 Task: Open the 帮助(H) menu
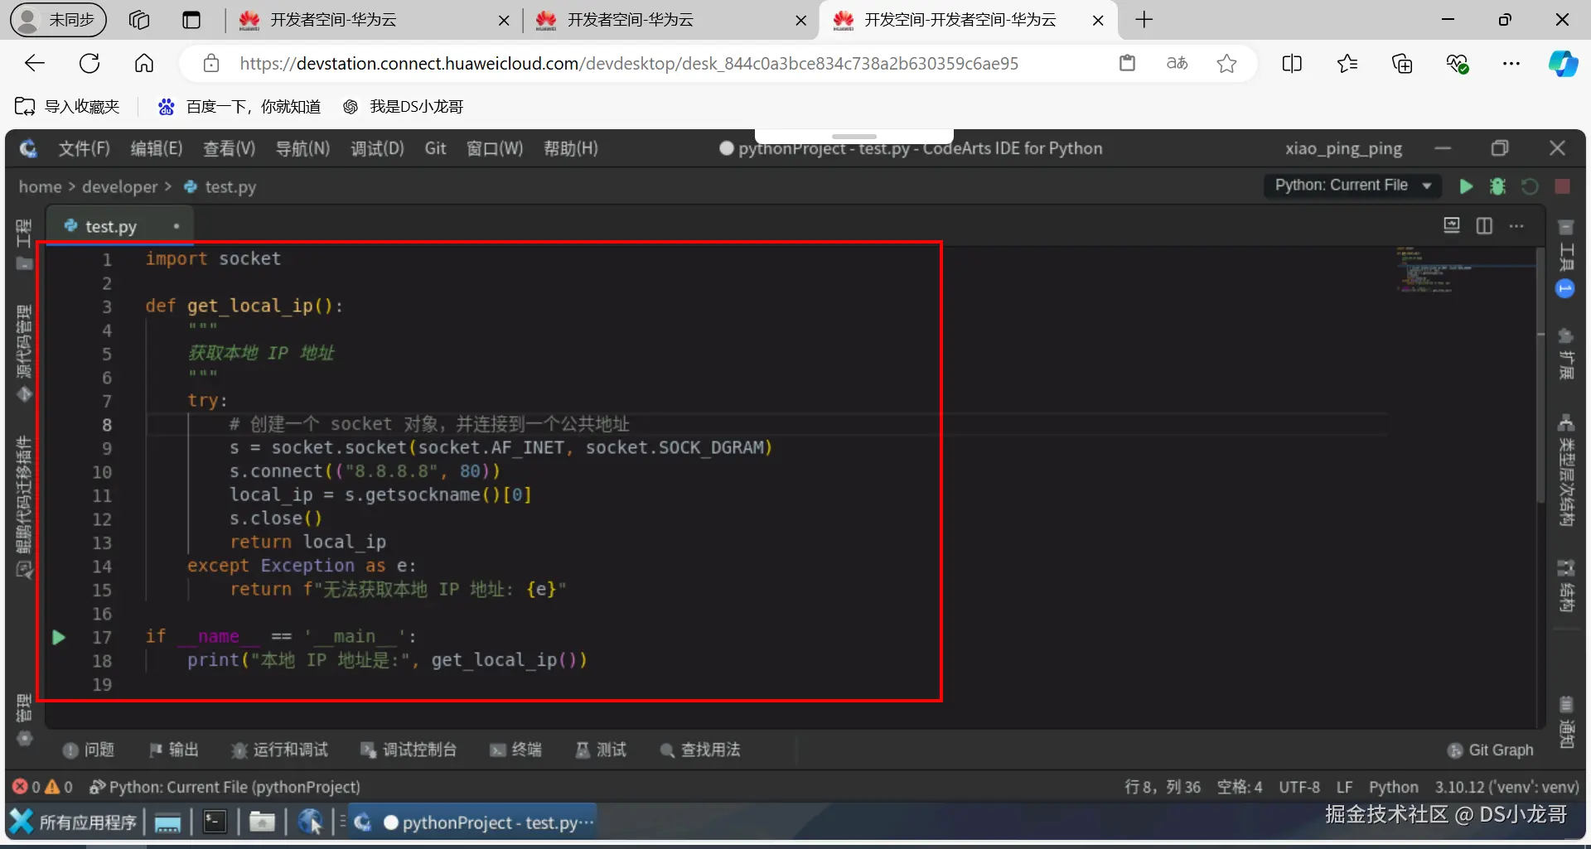tap(570, 148)
